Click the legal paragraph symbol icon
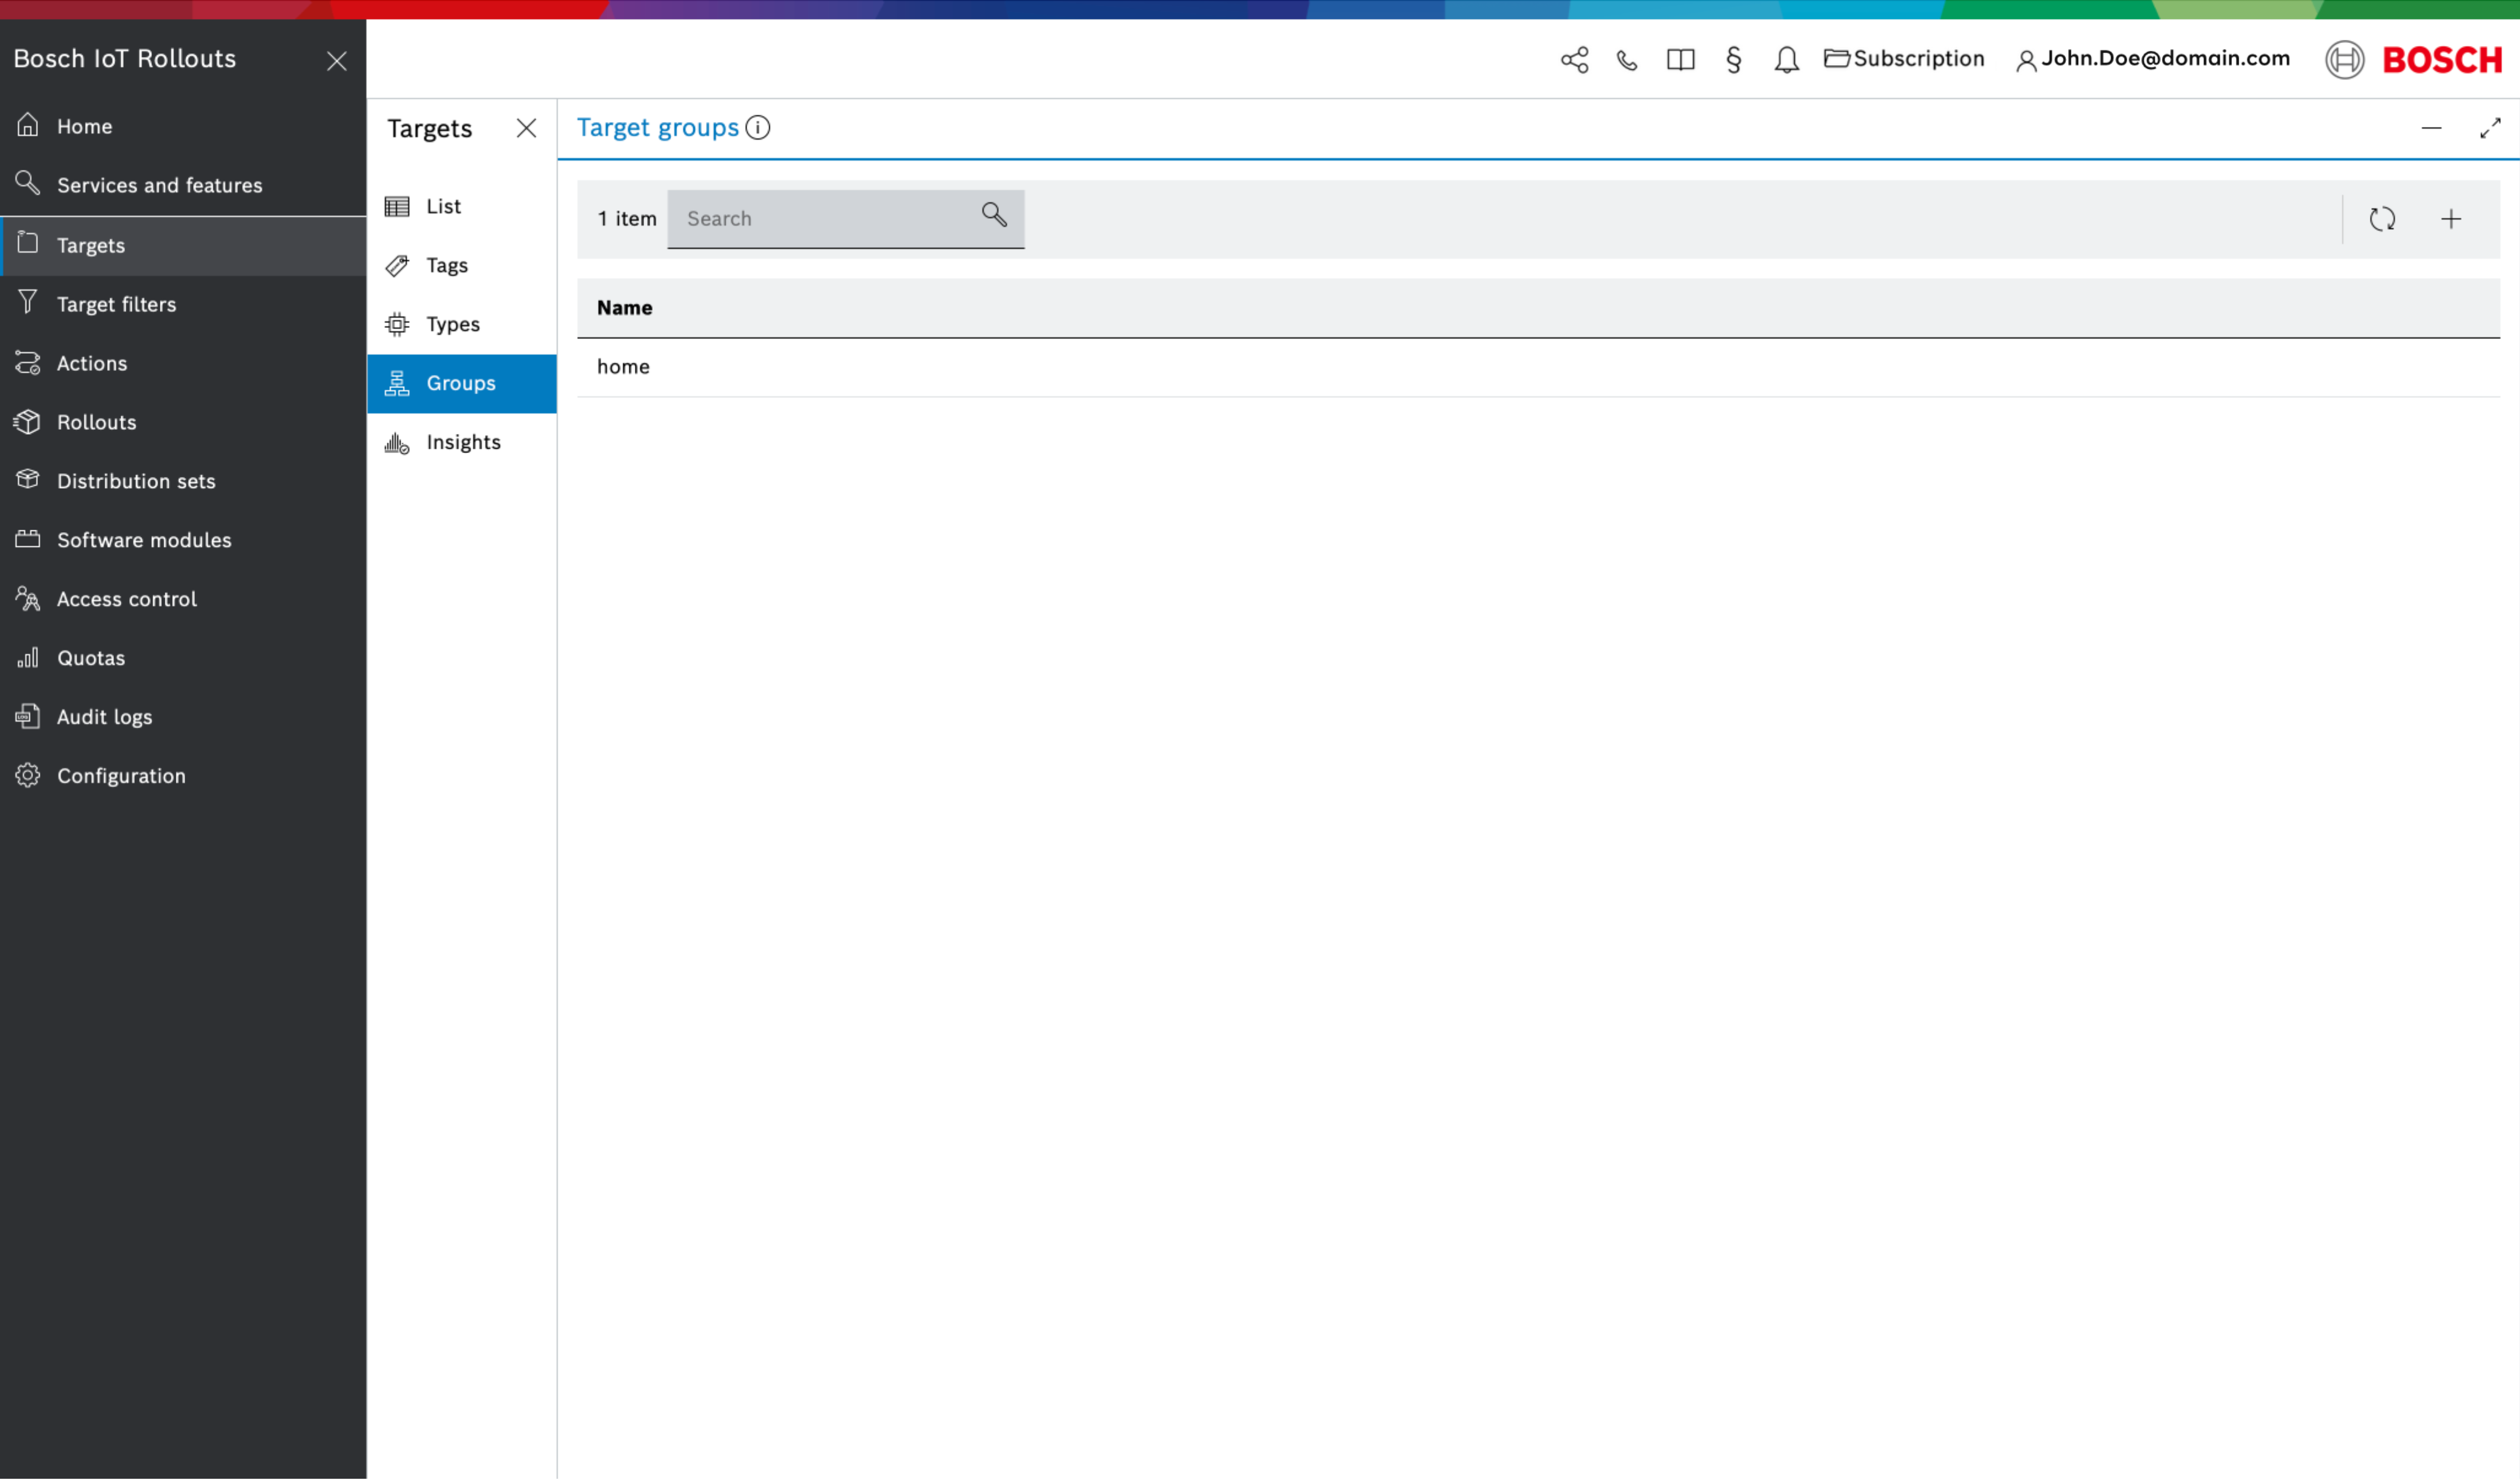The width and height of the screenshot is (2520, 1480). click(1733, 60)
